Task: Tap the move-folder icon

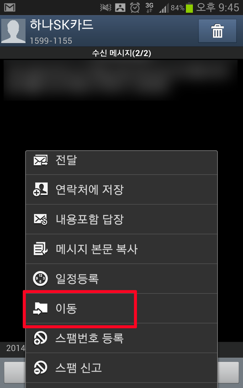Action: (40, 308)
